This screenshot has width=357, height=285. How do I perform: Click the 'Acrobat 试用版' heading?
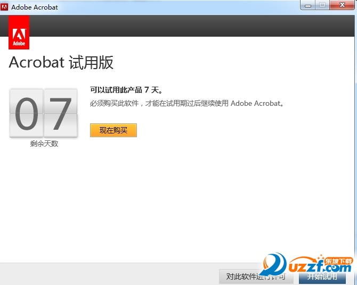click(x=61, y=63)
